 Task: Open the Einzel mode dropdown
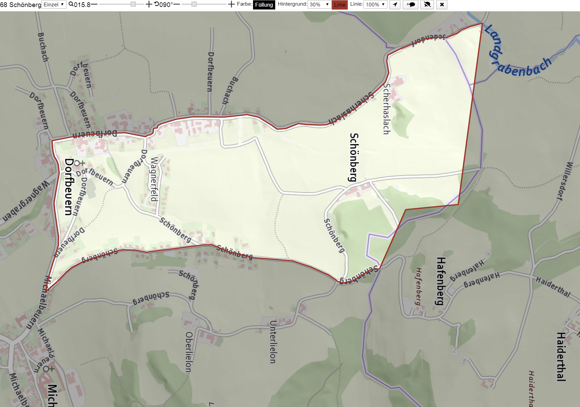point(54,4)
